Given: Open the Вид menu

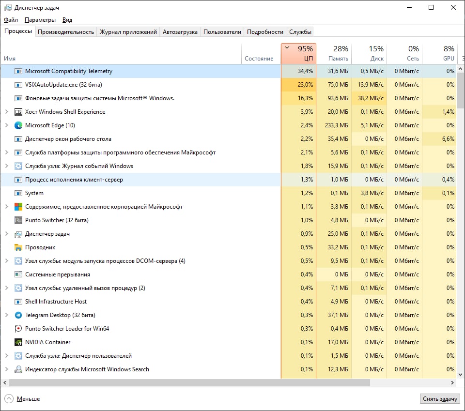Looking at the screenshot, I should [67, 20].
